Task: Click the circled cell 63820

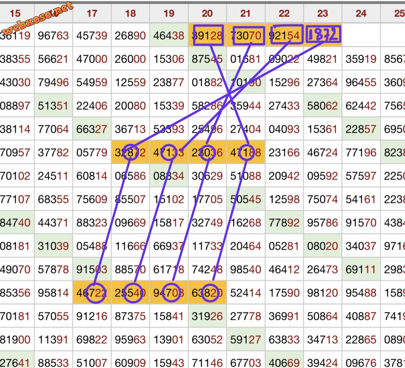Action: pyautogui.click(x=207, y=293)
